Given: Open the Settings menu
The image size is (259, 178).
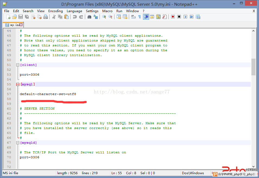Looking at the screenshot, I should 92,11.
